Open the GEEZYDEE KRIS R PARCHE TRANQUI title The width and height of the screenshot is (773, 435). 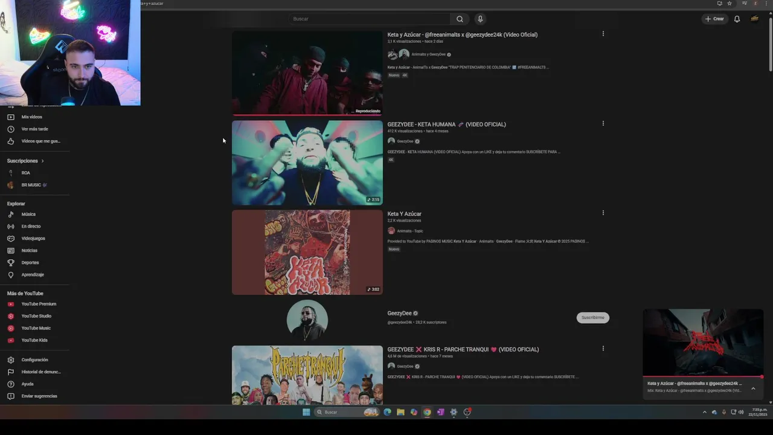point(463,349)
